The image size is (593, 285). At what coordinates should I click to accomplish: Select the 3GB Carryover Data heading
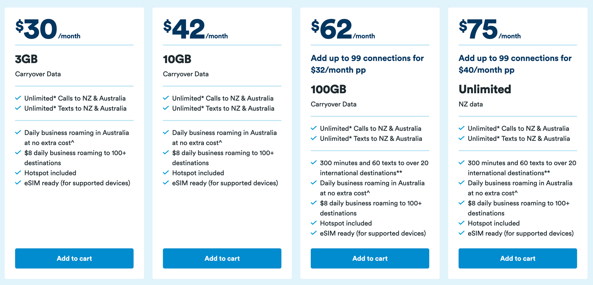(27, 59)
